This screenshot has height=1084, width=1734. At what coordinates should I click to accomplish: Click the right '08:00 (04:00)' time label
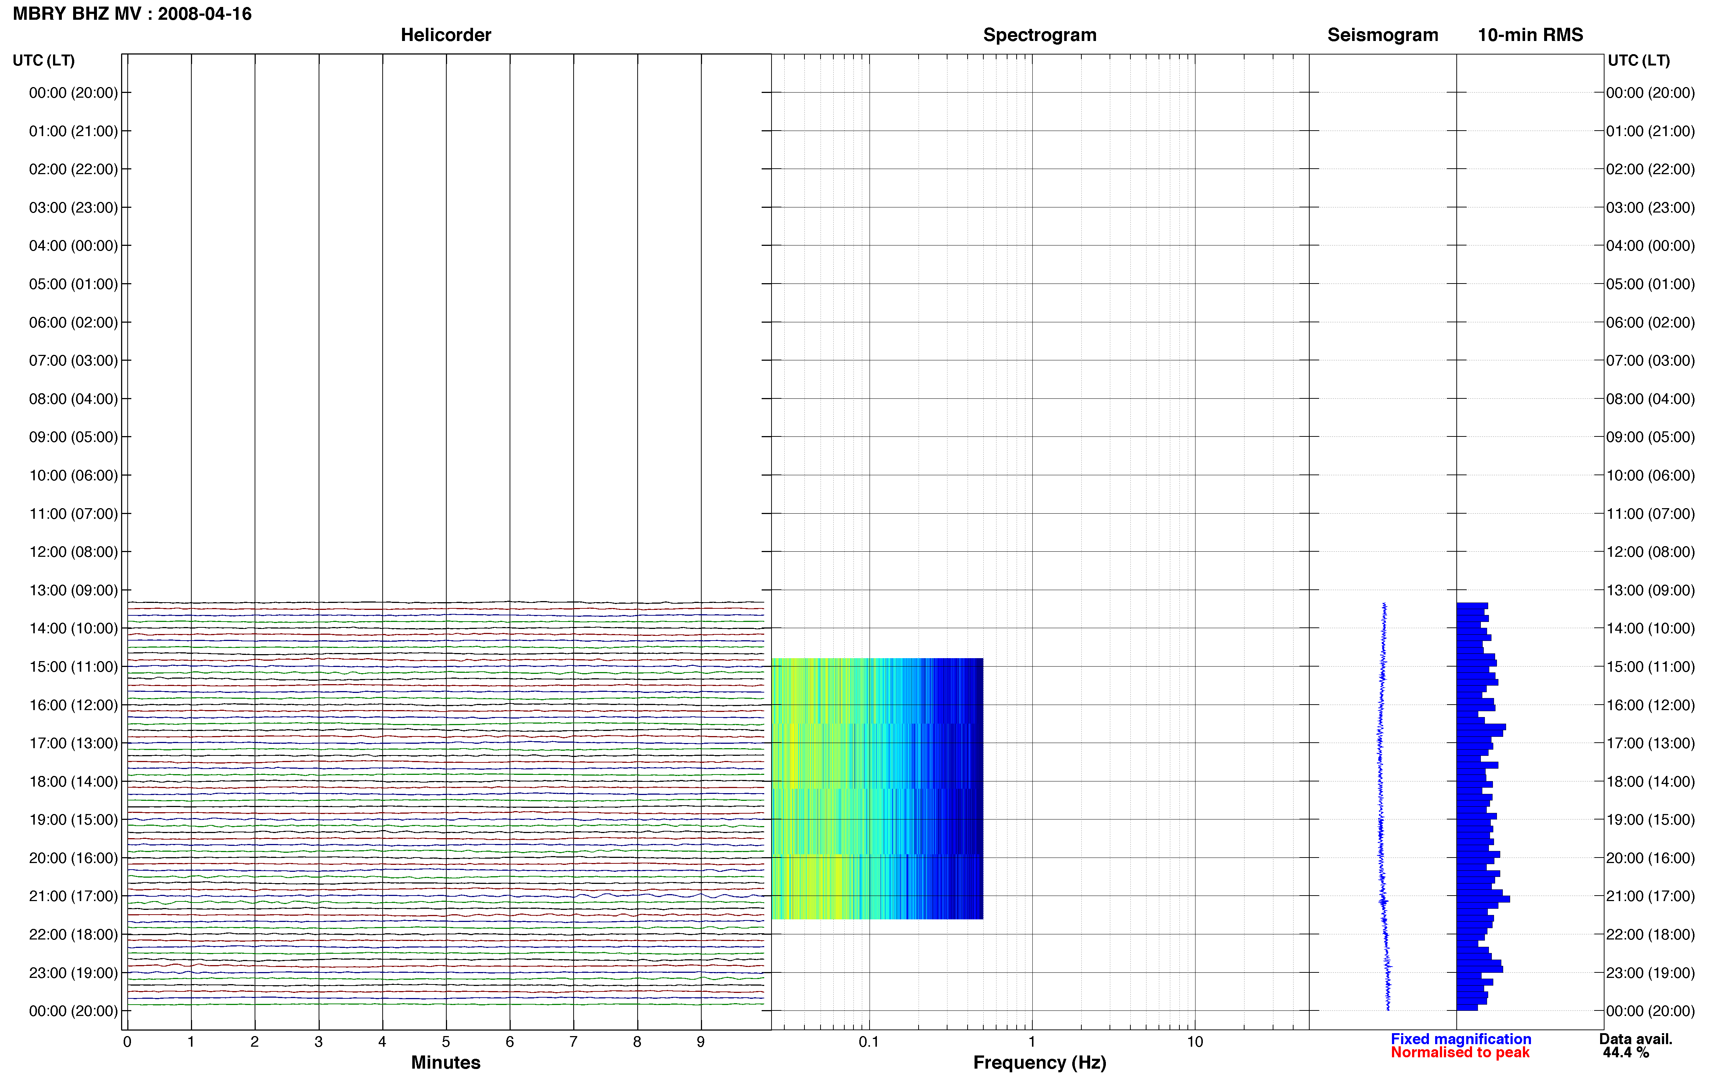click(1650, 399)
